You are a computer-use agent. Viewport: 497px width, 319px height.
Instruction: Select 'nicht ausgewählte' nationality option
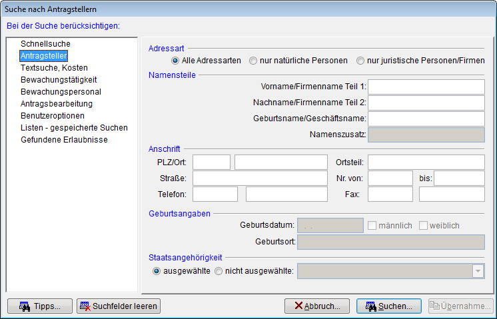click(219, 271)
